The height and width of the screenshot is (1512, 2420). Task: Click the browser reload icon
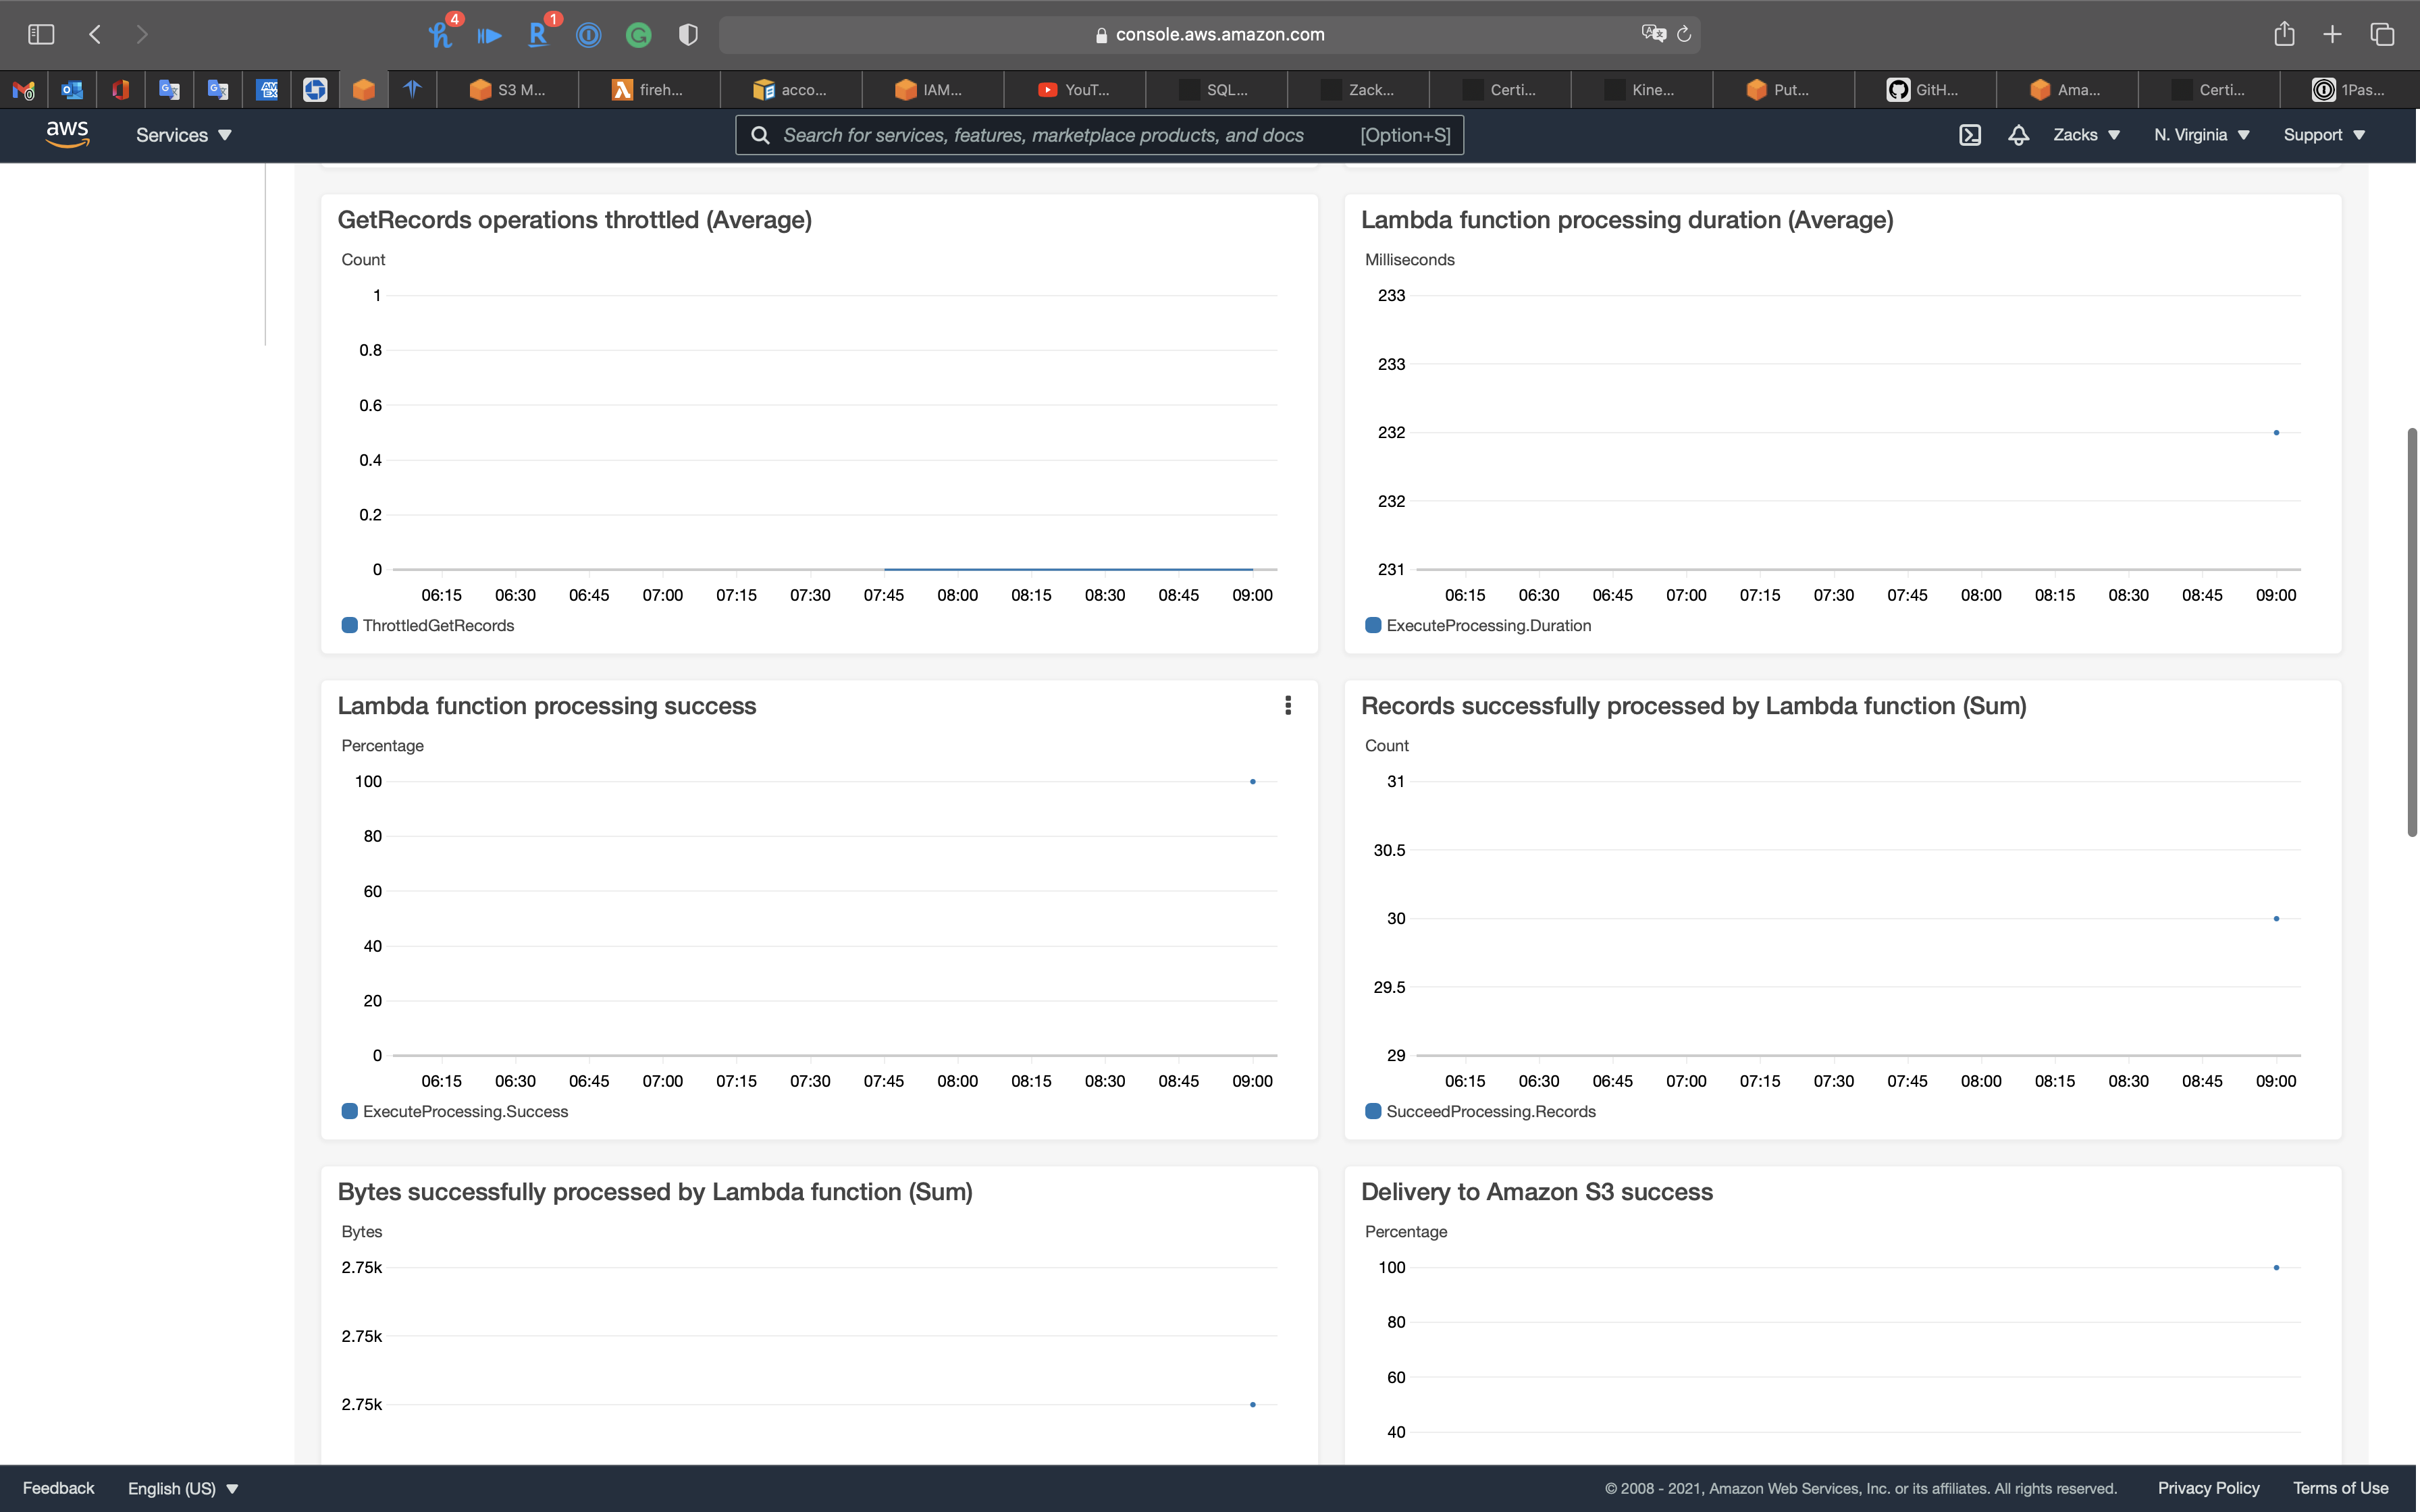(1684, 35)
